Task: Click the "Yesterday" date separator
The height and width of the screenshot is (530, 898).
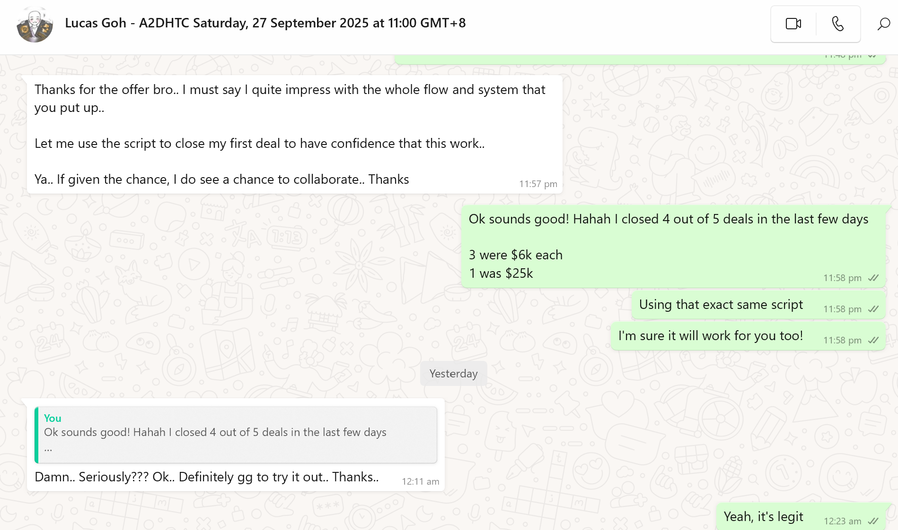Action: pyautogui.click(x=453, y=374)
